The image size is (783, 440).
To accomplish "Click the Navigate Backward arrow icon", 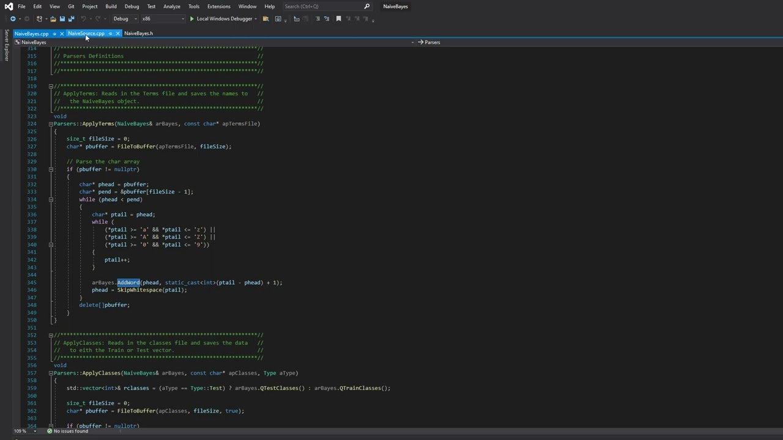I will click(x=13, y=18).
